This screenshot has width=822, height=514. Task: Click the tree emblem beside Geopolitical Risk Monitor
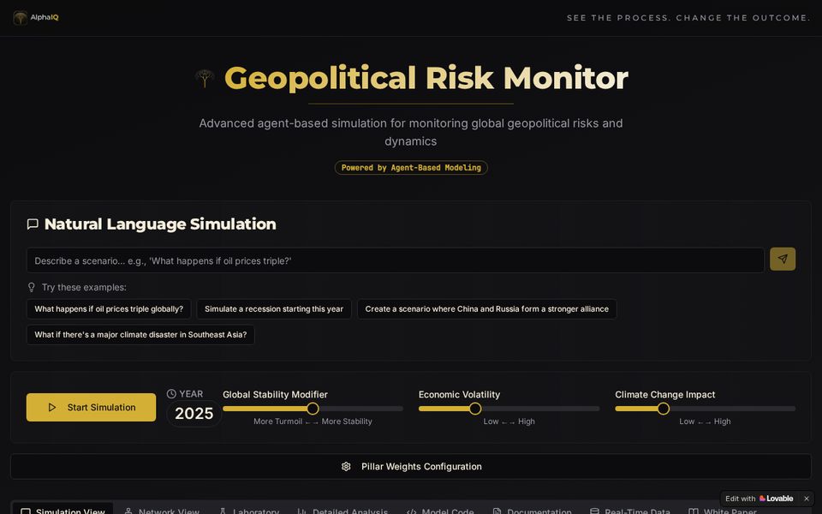(x=205, y=79)
